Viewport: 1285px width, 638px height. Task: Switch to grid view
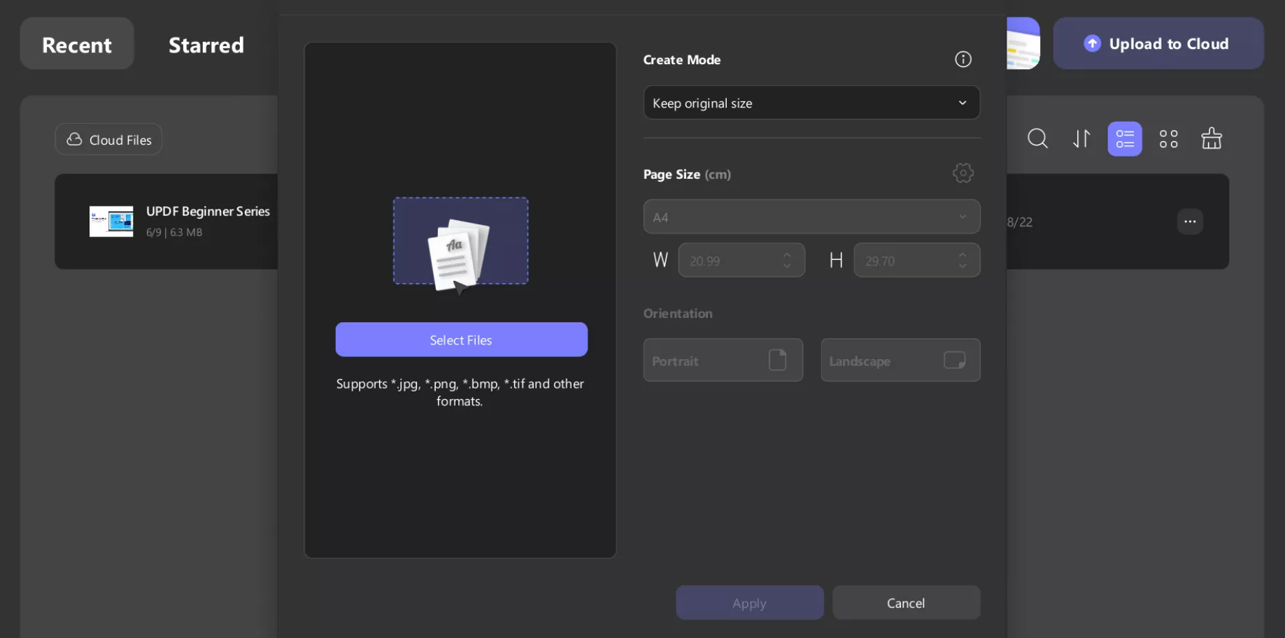[1168, 138]
